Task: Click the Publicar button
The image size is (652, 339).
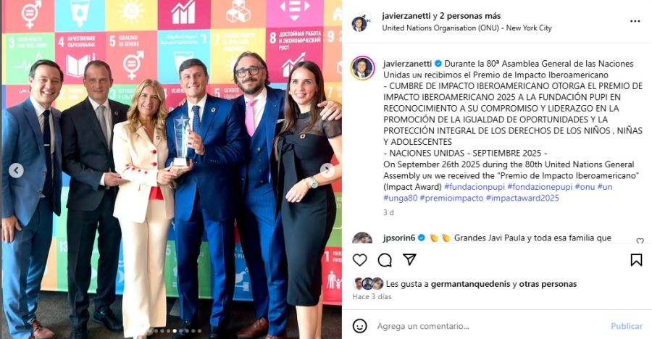Action: click(x=627, y=326)
